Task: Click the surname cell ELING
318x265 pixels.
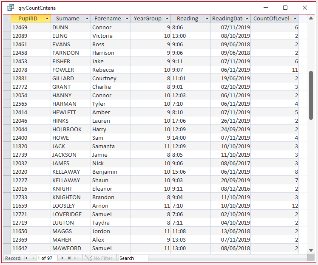Action: [x=71, y=36]
